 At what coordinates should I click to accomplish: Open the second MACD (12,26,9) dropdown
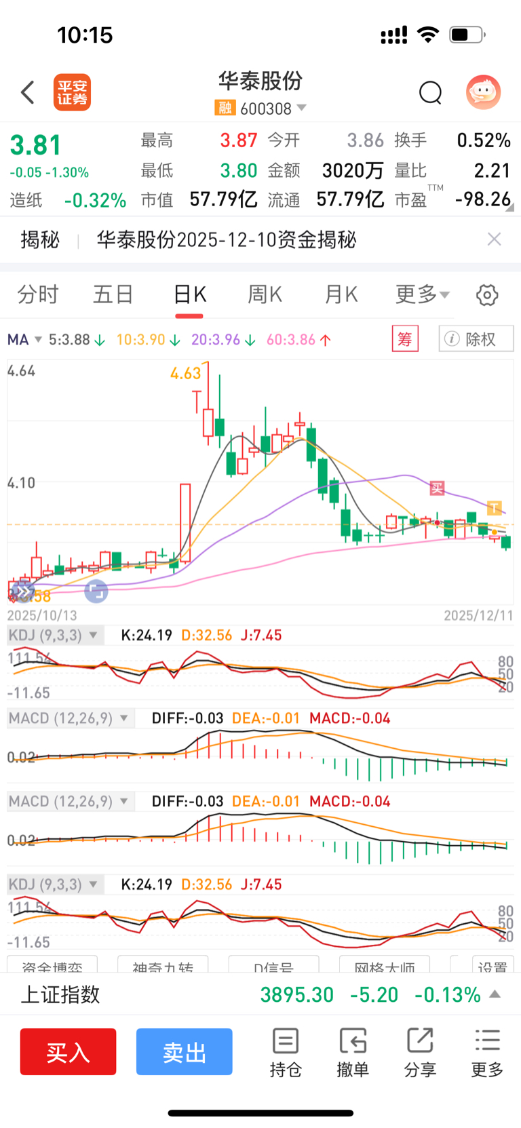[x=71, y=802]
